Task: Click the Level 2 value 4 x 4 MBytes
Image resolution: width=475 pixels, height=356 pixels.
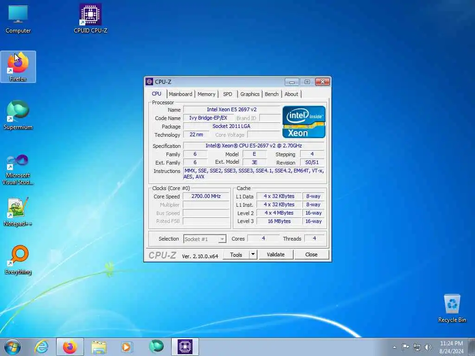Action: (x=279, y=213)
